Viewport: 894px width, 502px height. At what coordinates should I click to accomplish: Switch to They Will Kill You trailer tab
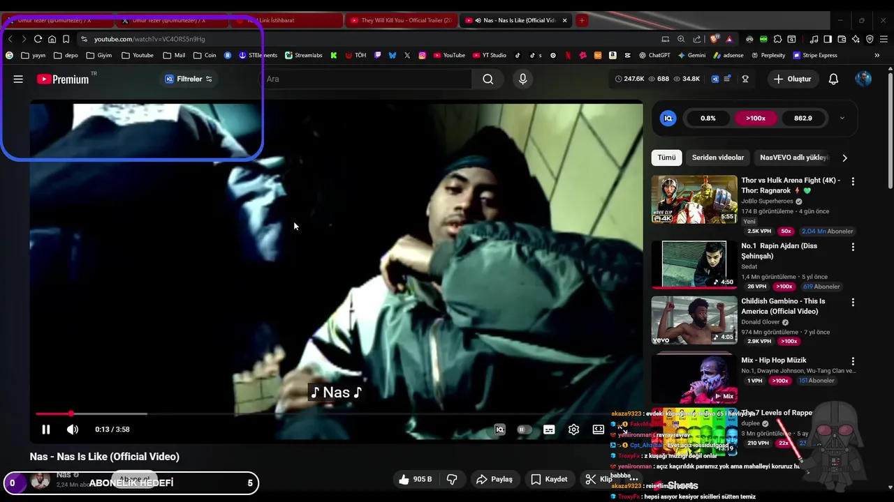(x=401, y=20)
